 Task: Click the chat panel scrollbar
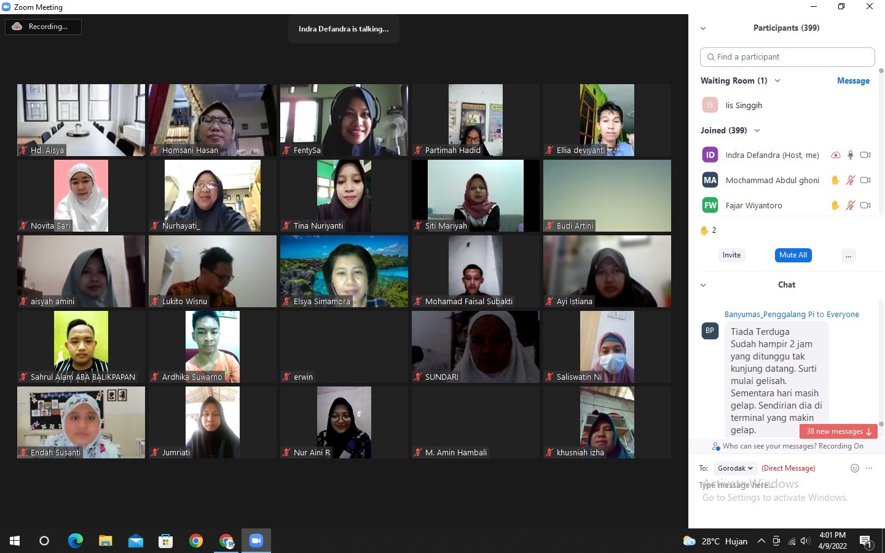click(x=881, y=369)
